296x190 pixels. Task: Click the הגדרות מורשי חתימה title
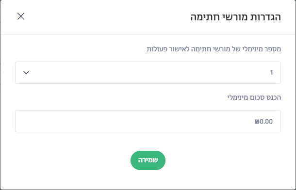point(236,17)
